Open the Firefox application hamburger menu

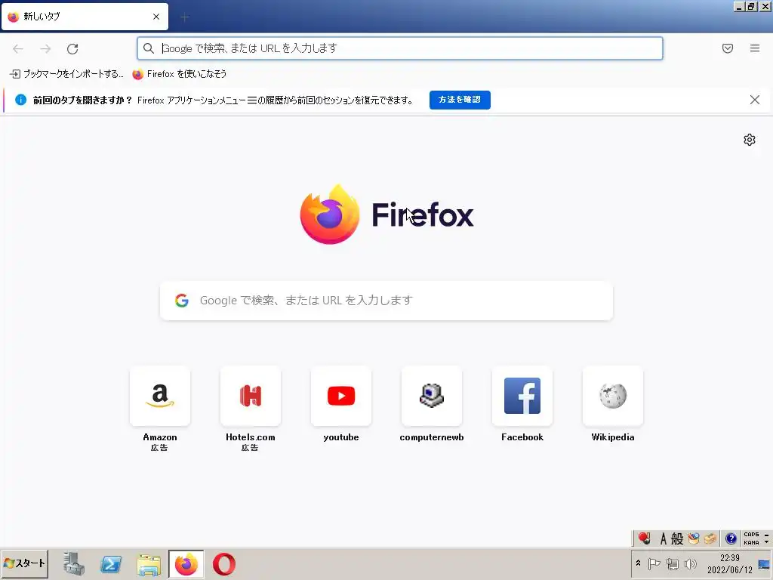click(x=754, y=48)
